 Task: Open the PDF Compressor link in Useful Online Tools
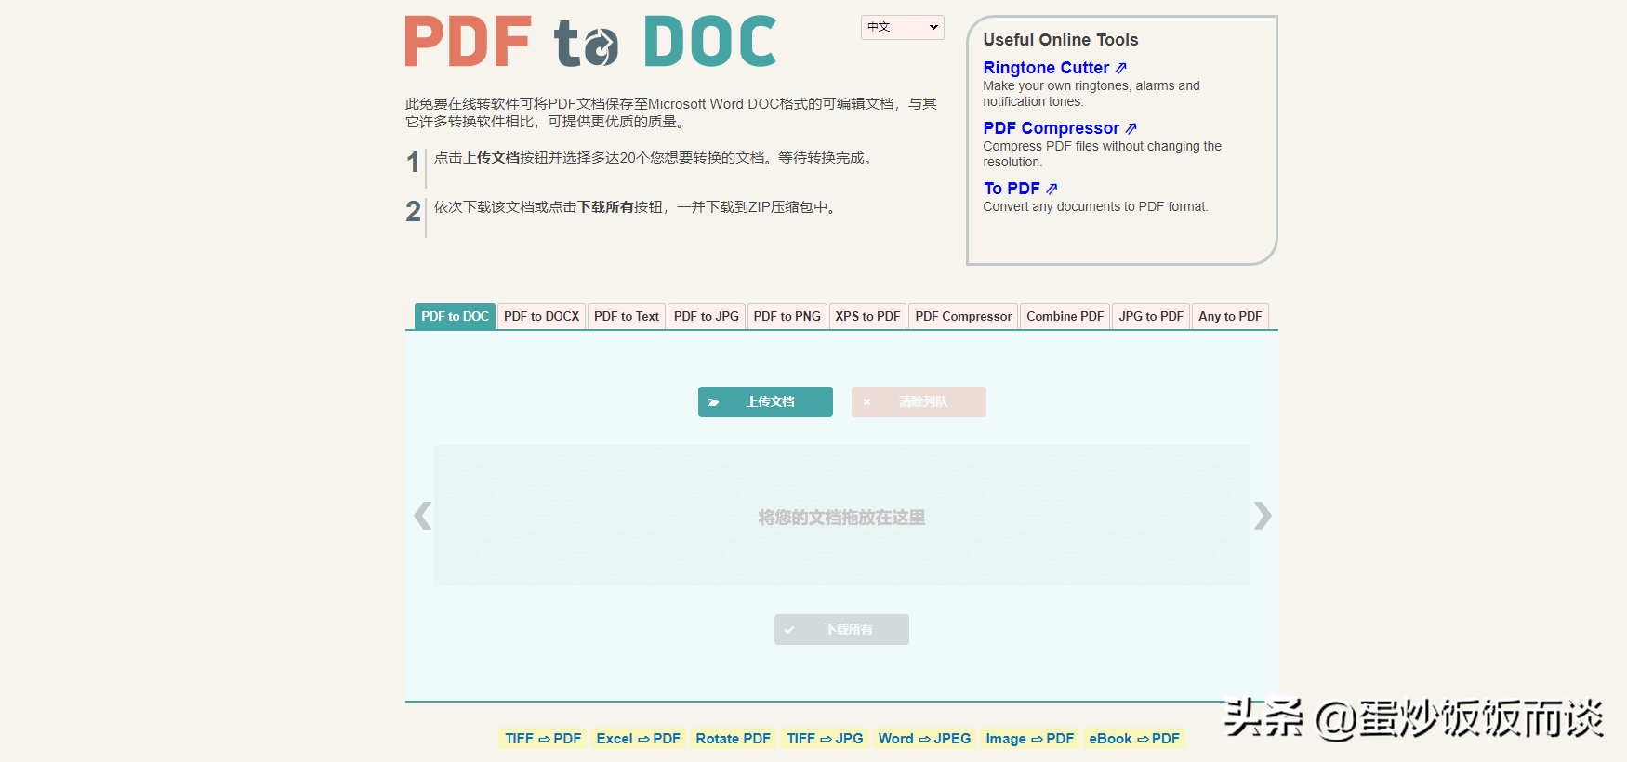[x=1060, y=128]
